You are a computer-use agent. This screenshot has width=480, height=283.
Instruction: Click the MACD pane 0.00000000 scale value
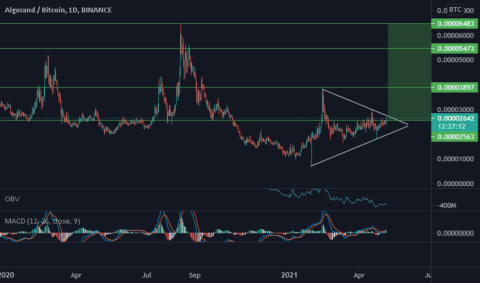click(455, 234)
